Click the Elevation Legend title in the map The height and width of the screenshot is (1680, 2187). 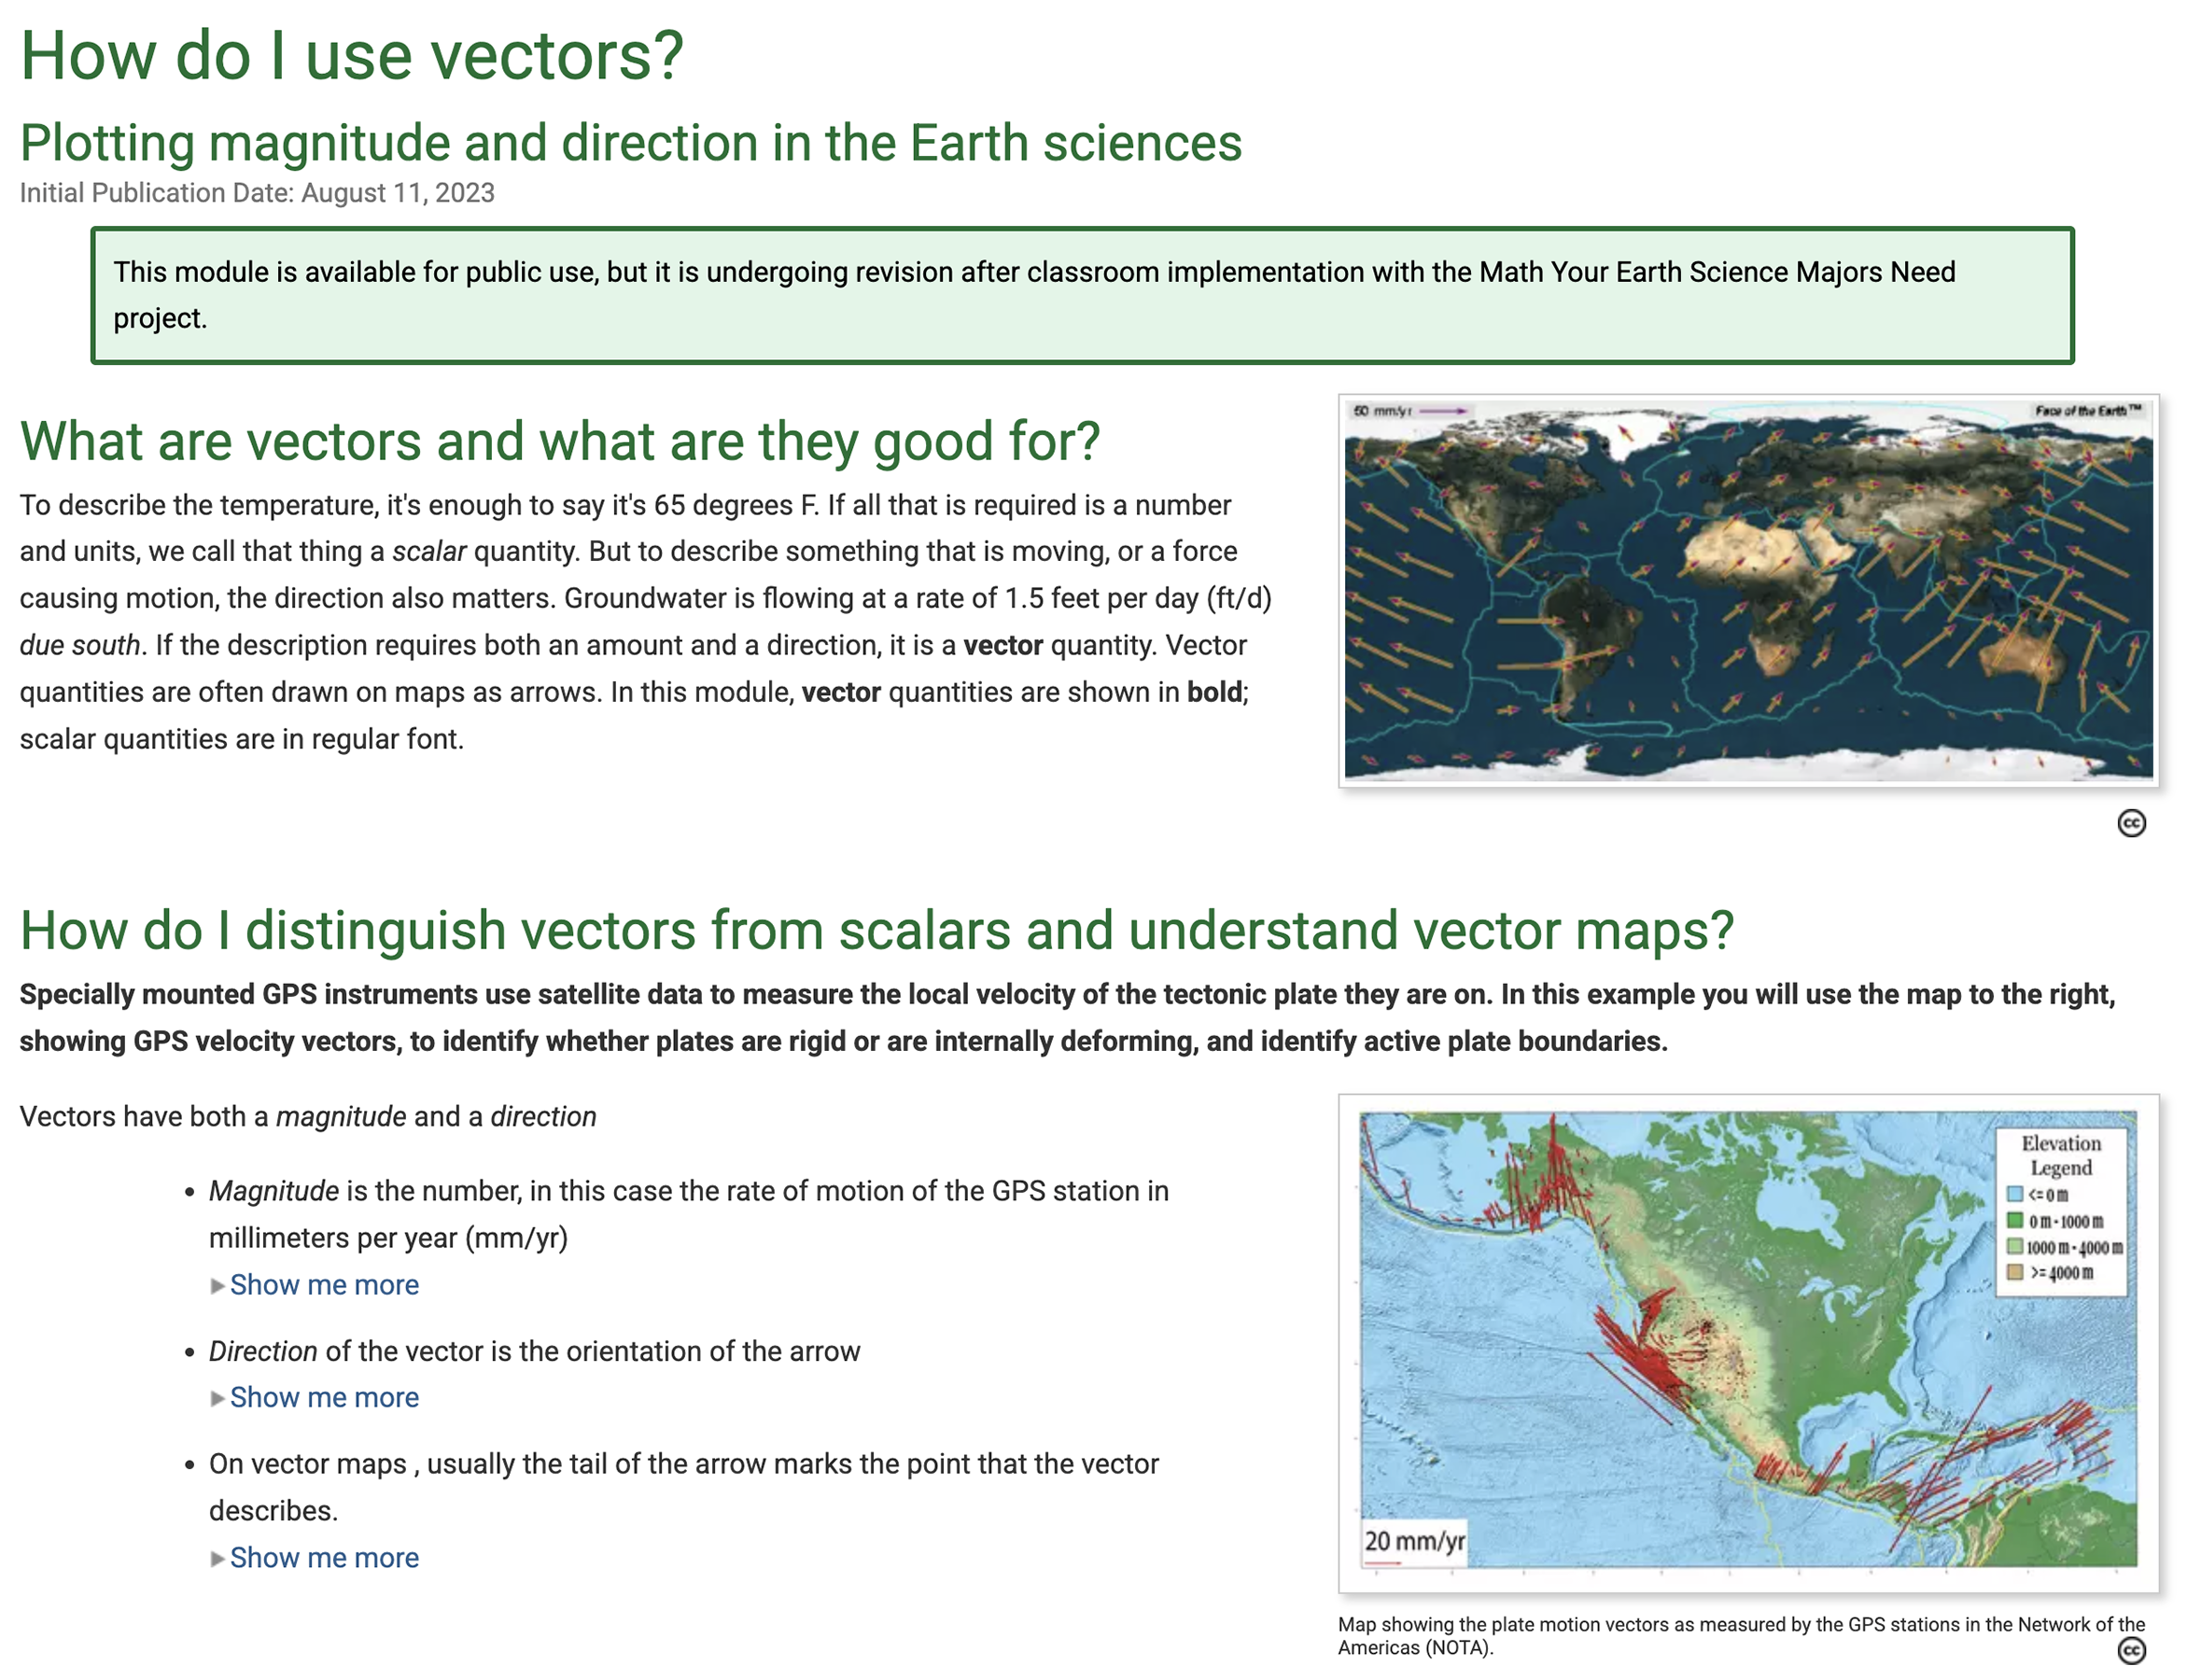(x=2060, y=1155)
